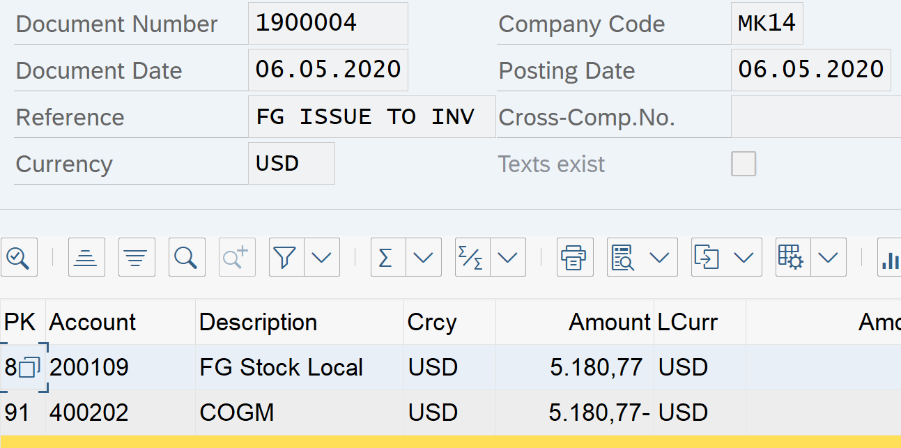
Task: Click the Subtotals icon
Action: coord(472,258)
